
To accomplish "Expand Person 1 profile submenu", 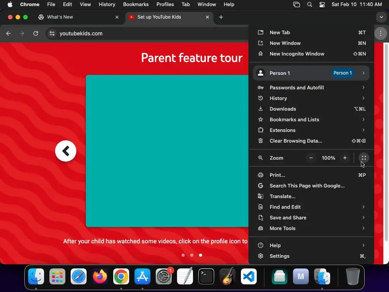I will pyautogui.click(x=311, y=73).
